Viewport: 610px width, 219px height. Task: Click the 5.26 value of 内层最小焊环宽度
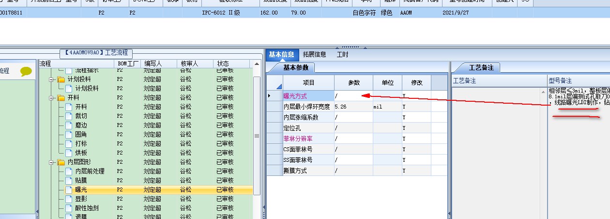pos(353,107)
